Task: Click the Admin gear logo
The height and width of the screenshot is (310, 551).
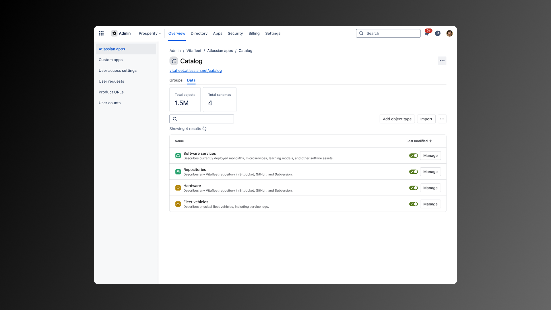Action: tap(114, 33)
